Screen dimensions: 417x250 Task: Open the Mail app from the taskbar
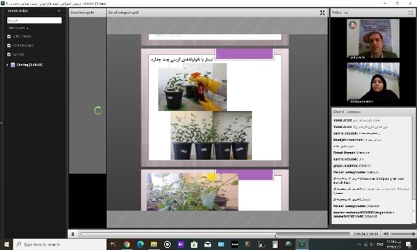pyautogui.click(x=208, y=244)
